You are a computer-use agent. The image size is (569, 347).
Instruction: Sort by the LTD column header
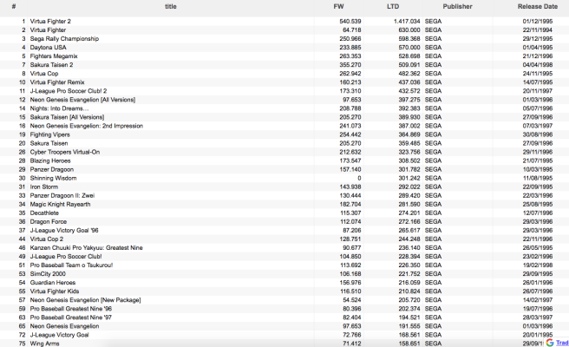tap(393, 7)
